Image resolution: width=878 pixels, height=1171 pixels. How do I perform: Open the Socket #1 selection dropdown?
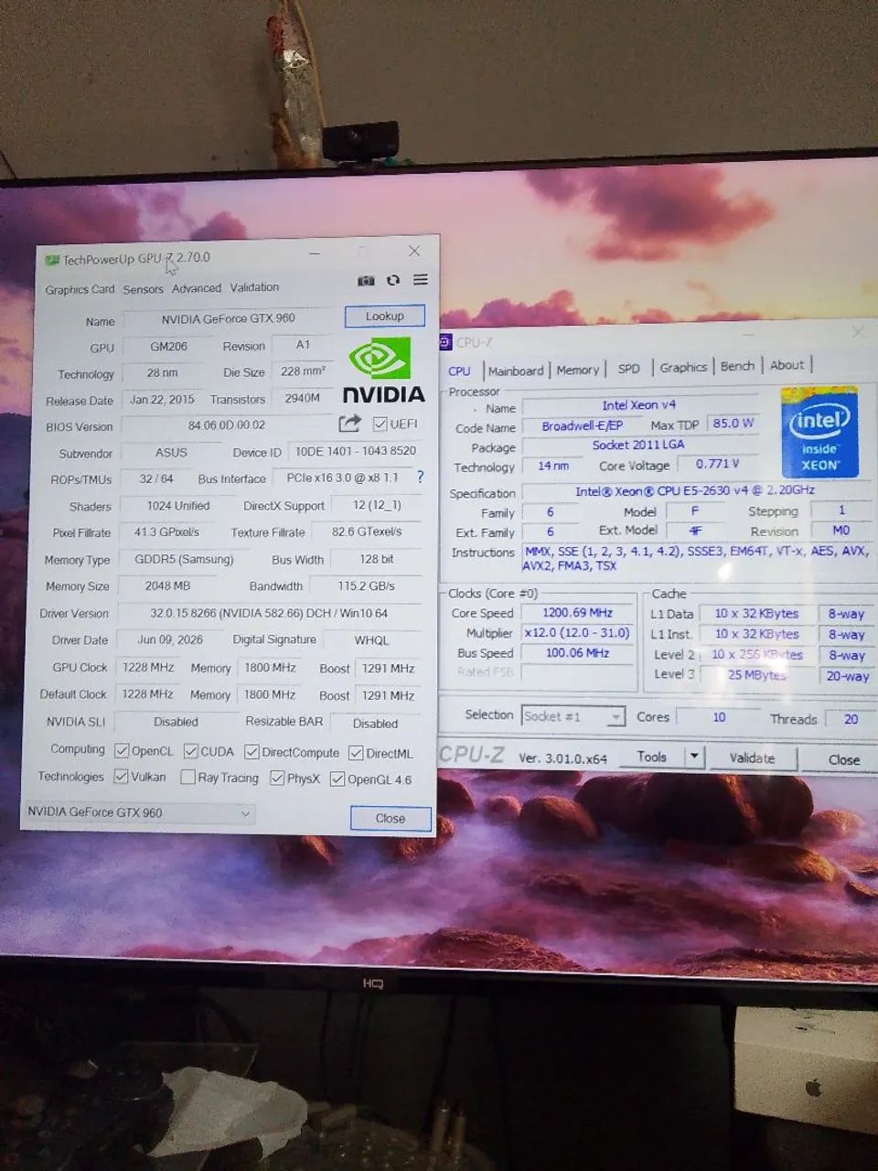pos(573,716)
